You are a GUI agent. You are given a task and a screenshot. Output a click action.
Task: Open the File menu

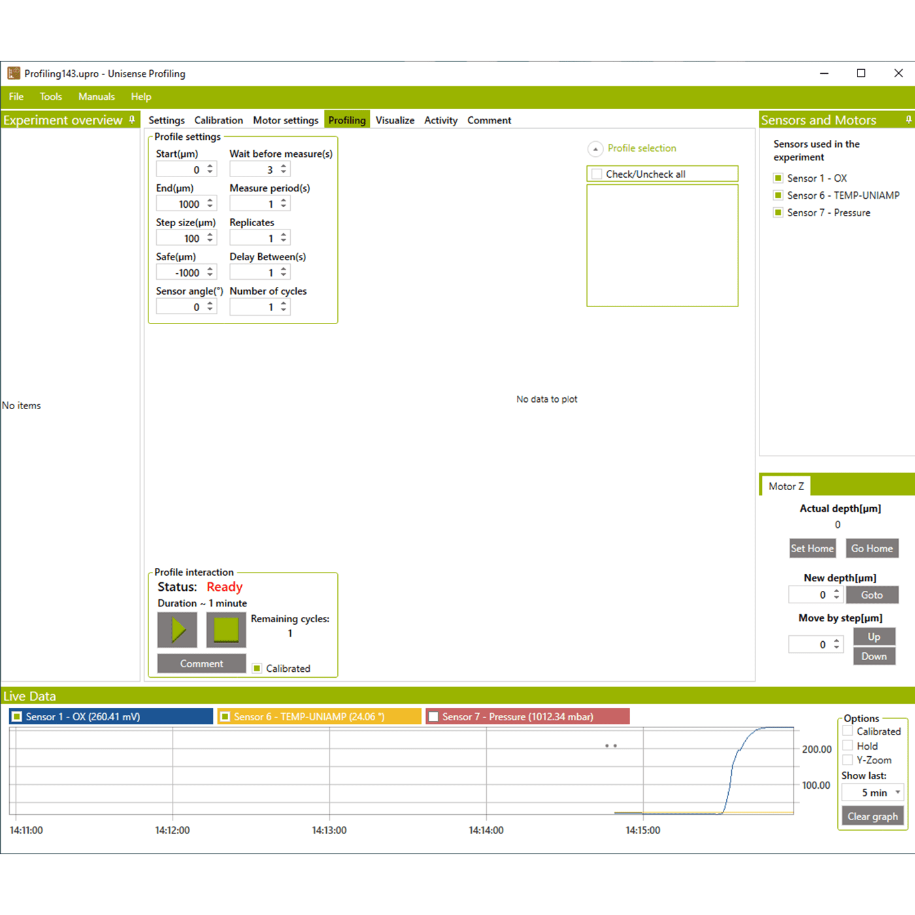click(x=16, y=97)
